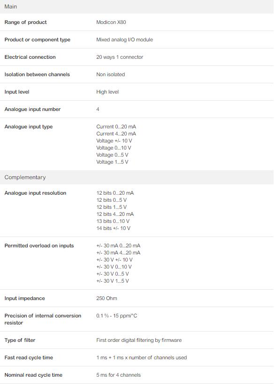Image resolution: width=275 pixels, height=388 pixels.
Task: Select Voltage 1...5 V input type line
Action: click(x=112, y=162)
